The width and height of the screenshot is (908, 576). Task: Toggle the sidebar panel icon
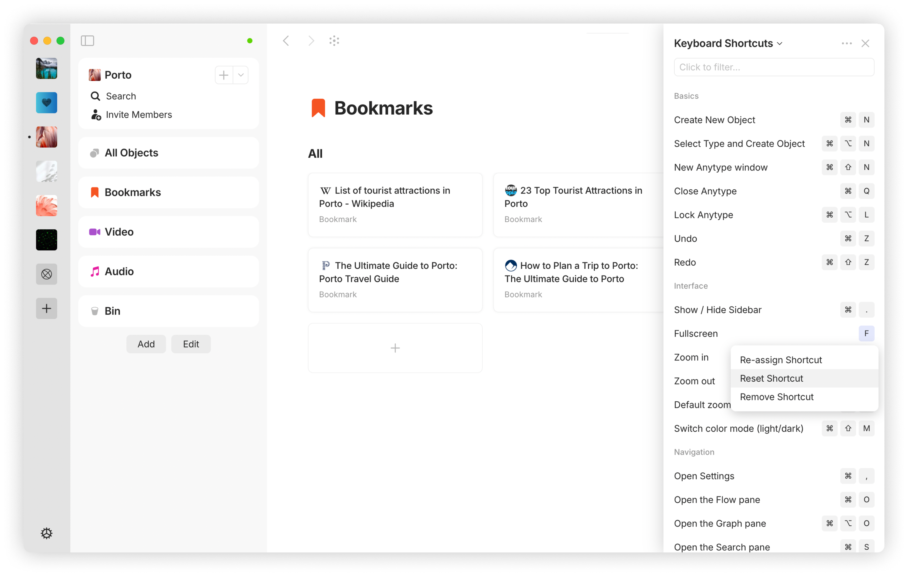[87, 41]
